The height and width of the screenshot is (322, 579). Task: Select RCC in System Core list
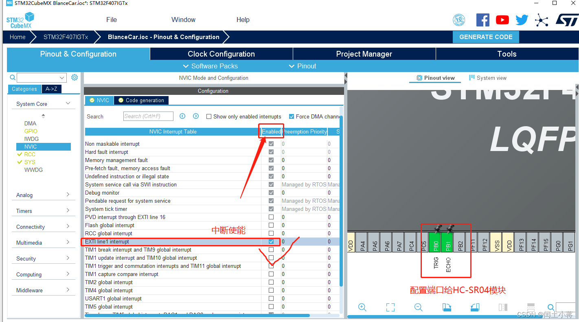[x=30, y=154]
